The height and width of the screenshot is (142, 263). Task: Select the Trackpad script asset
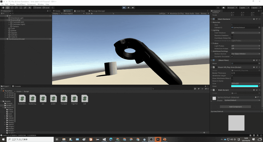pos(64,100)
